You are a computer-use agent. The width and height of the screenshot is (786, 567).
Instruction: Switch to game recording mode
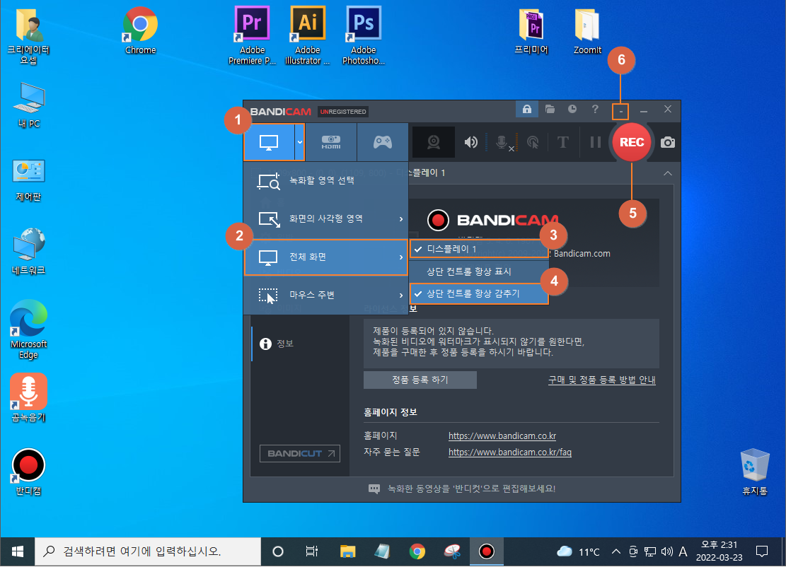point(383,142)
